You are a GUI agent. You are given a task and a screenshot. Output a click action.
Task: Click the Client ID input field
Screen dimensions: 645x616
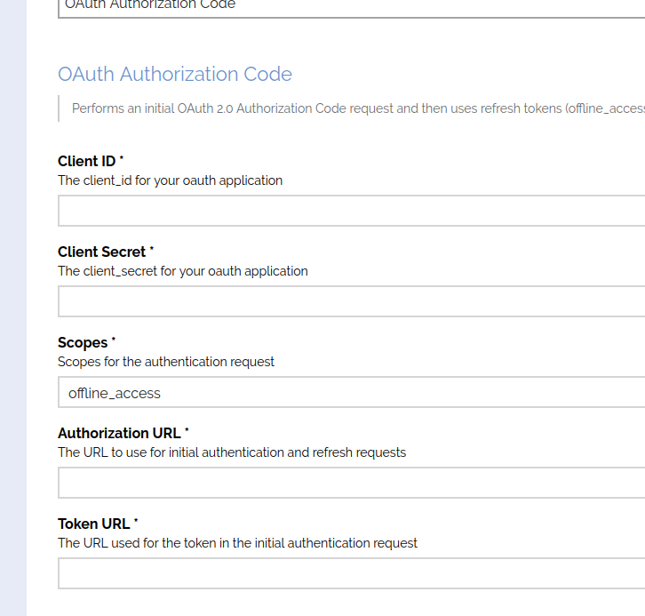click(351, 211)
